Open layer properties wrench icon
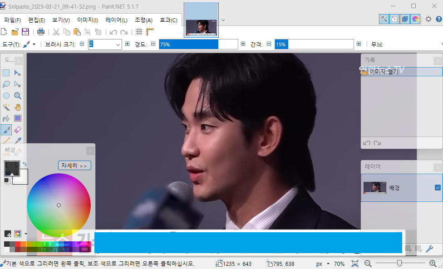The image size is (443, 269). [x=429, y=249]
